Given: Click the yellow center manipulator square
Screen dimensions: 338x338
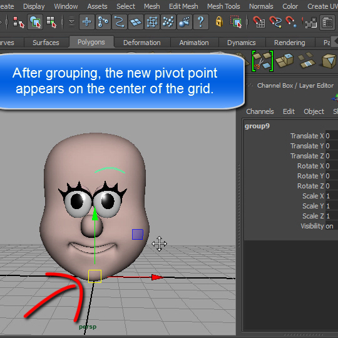Looking at the screenshot, I should coord(95,276).
